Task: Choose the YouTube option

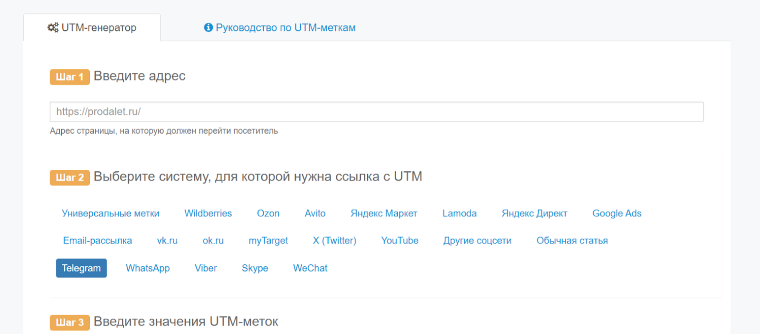Action: pos(400,241)
